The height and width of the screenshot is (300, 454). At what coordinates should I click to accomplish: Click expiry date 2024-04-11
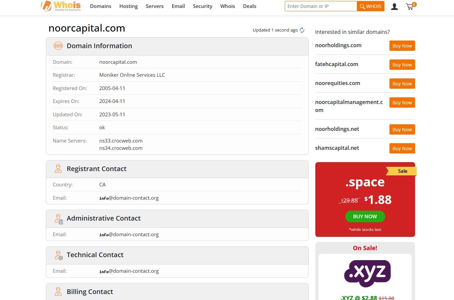coord(112,101)
